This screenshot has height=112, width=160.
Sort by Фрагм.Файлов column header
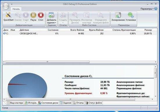[96, 30]
